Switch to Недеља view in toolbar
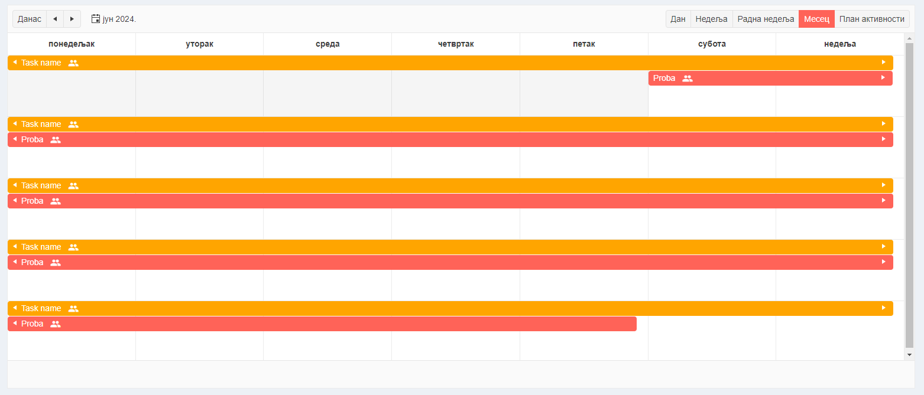The width and height of the screenshot is (924, 395). click(x=711, y=19)
